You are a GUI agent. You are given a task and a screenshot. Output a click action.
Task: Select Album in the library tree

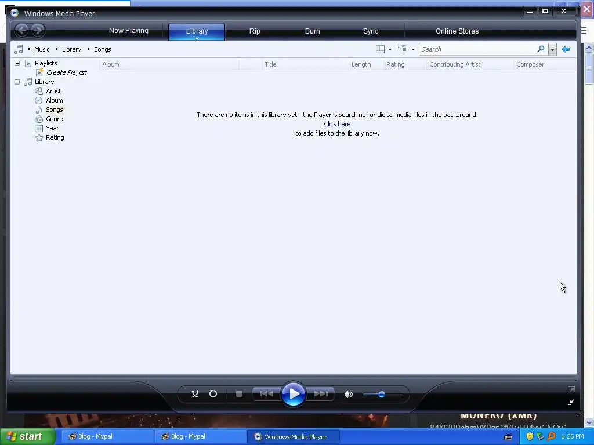coord(54,100)
